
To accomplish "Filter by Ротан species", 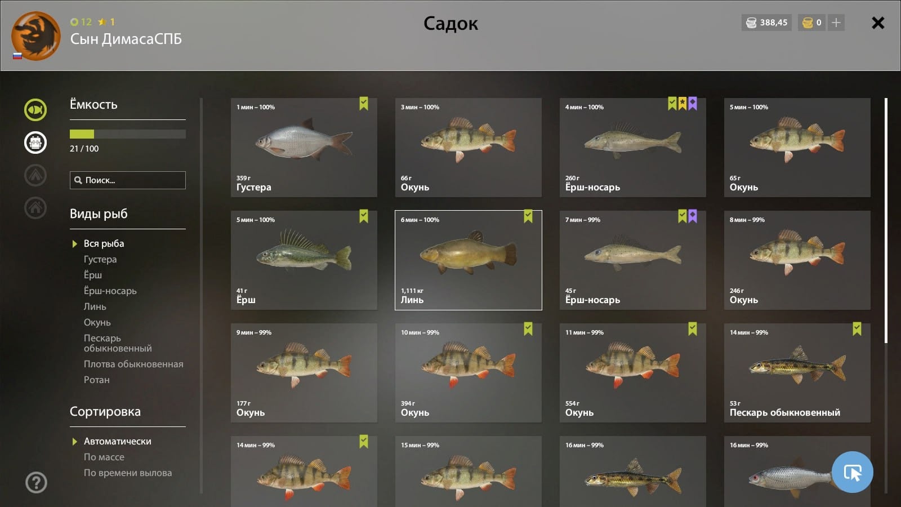I will tap(97, 380).
